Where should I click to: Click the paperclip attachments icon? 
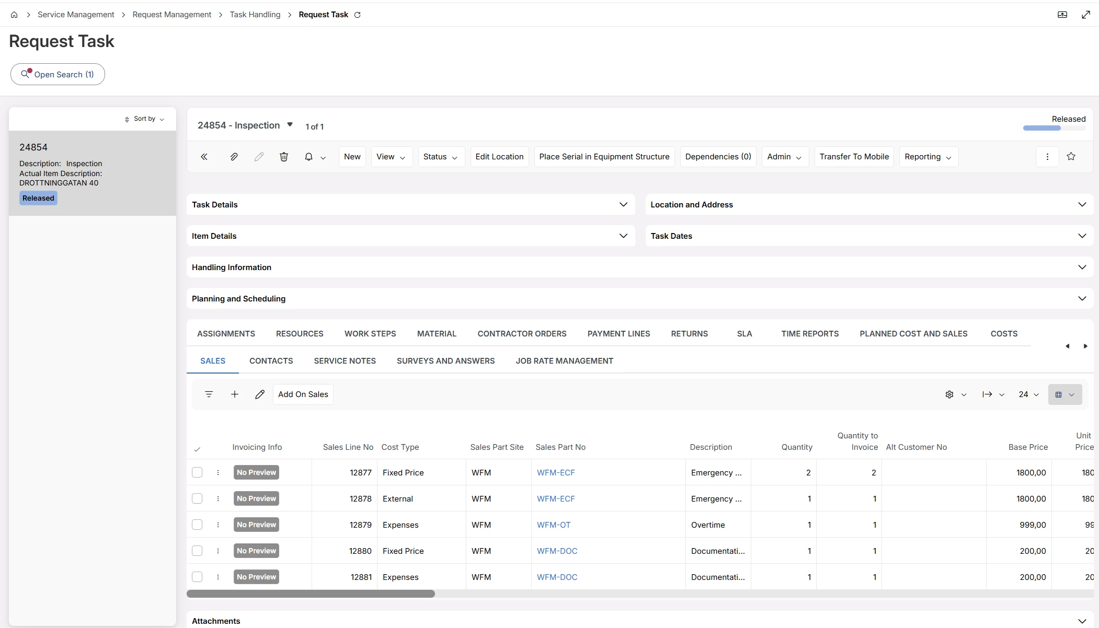click(234, 157)
